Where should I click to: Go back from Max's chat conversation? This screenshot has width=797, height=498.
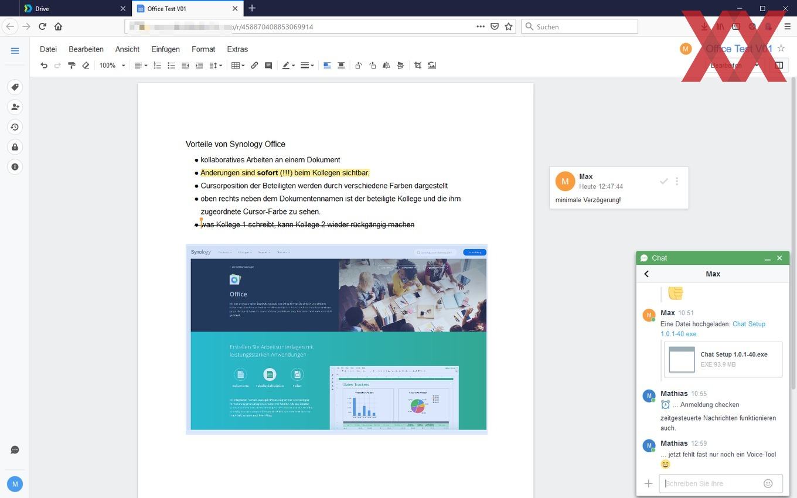pos(647,274)
